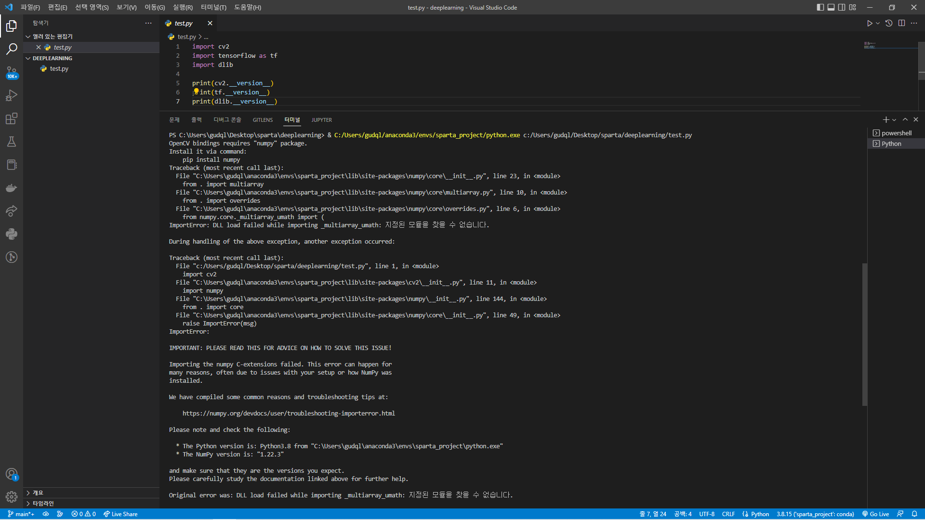
Task: Toggle primary side bar visibility
Action: [x=820, y=7]
